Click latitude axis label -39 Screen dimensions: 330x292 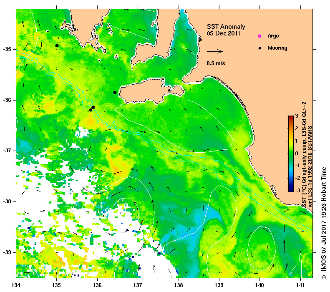coord(7,252)
